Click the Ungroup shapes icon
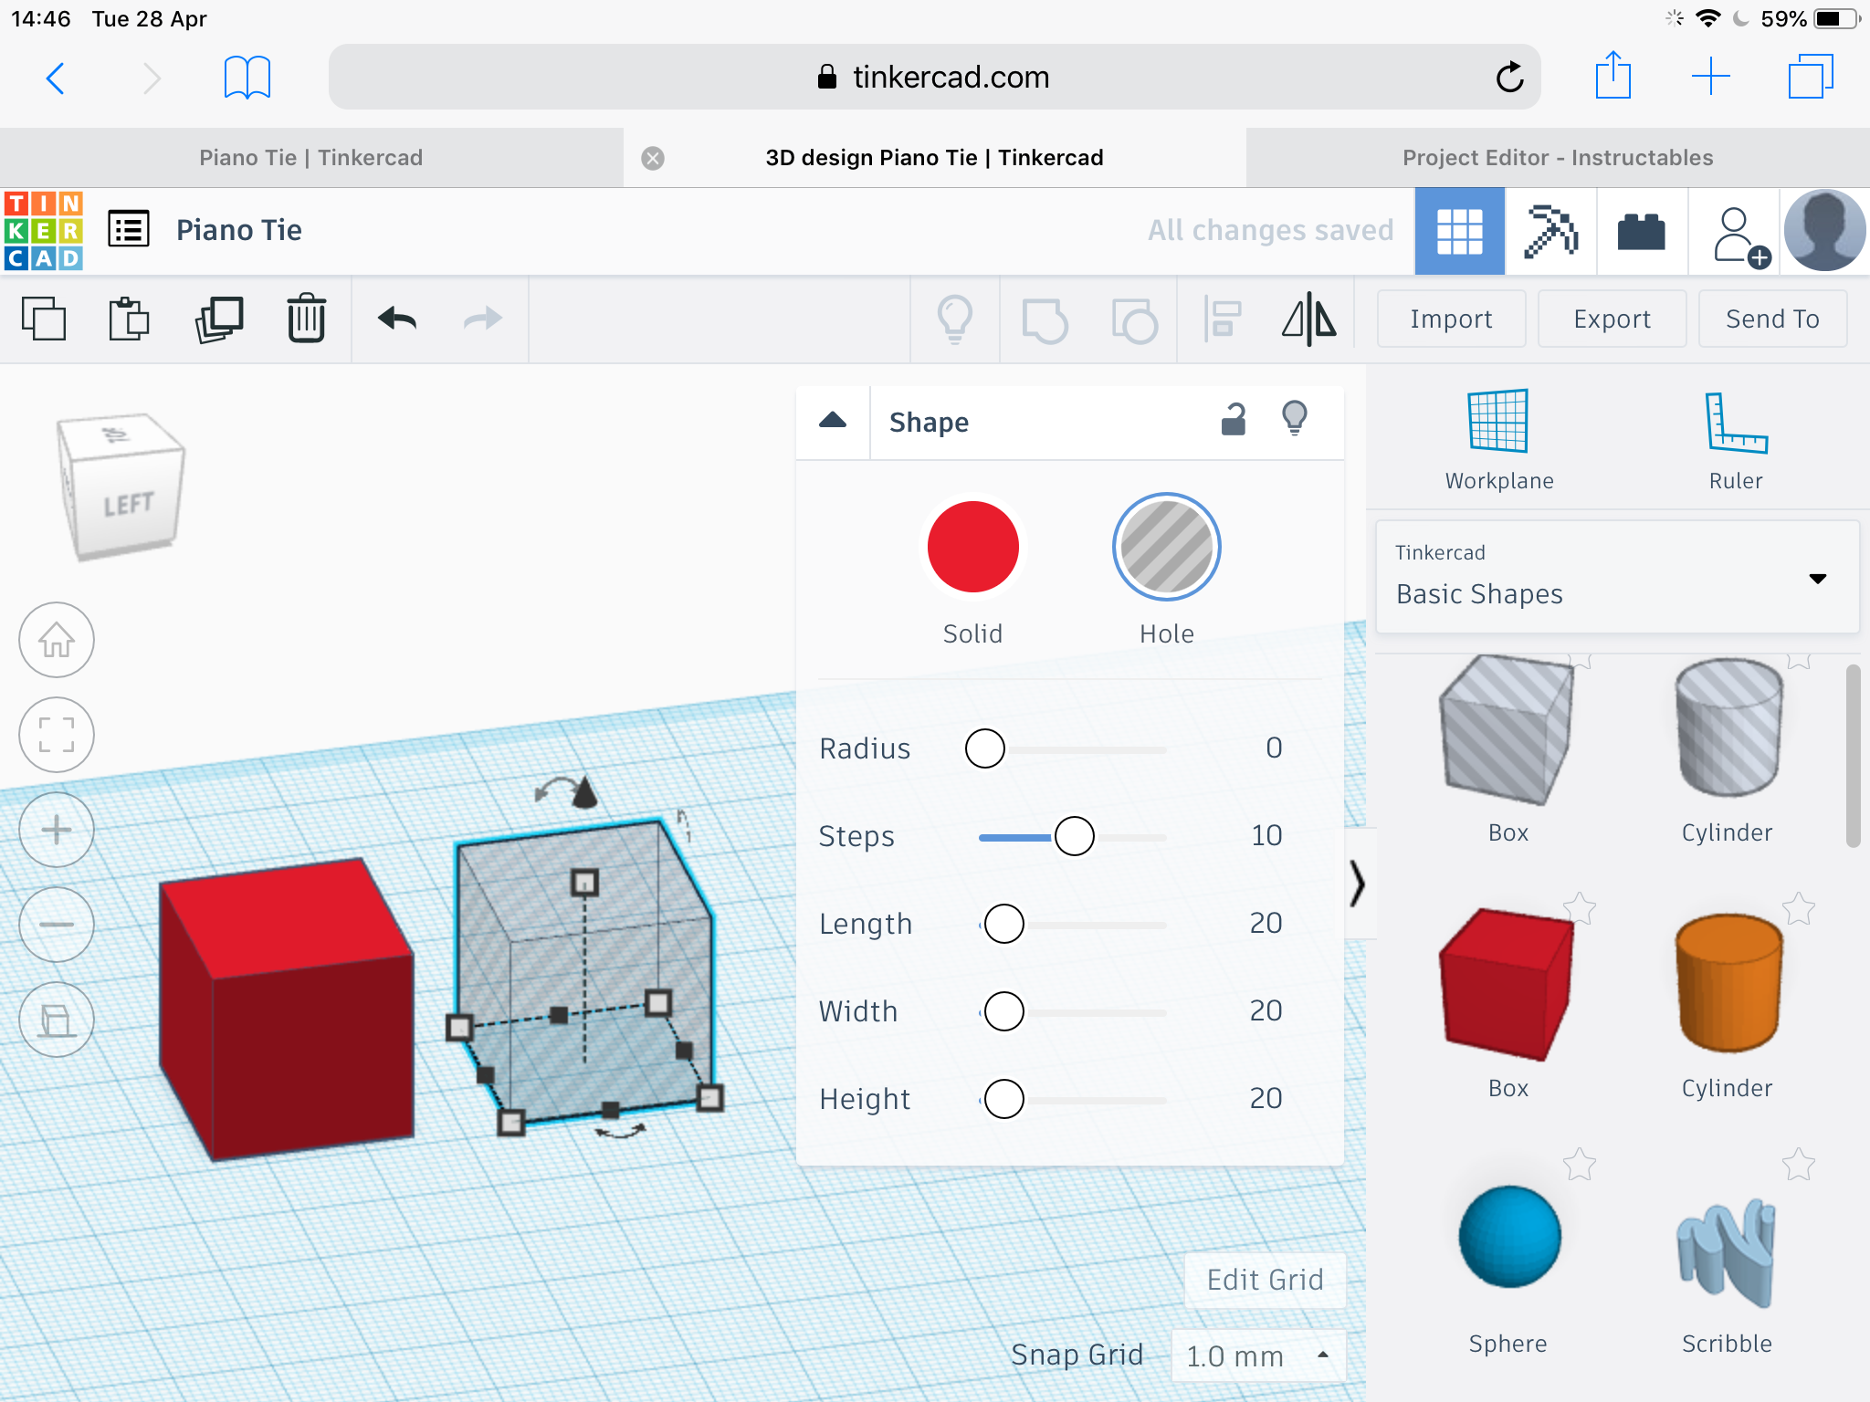 click(x=1134, y=320)
